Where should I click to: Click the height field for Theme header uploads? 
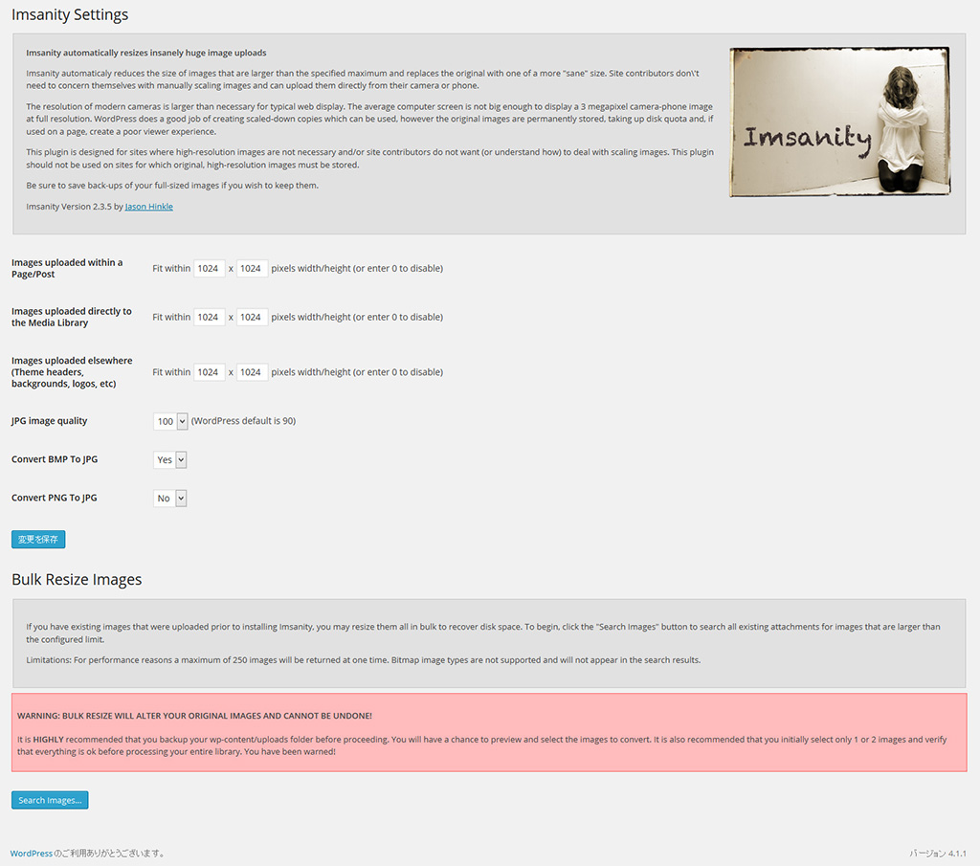(x=252, y=371)
